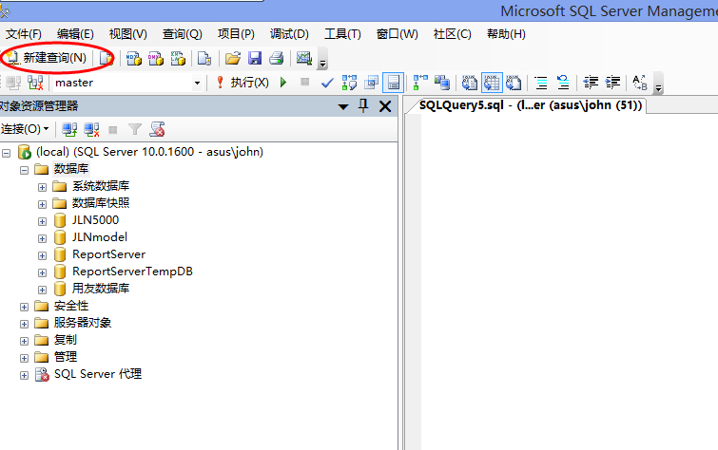This screenshot has width=718, height=450.
Task: Uncomment the selected lines
Action: tap(563, 83)
